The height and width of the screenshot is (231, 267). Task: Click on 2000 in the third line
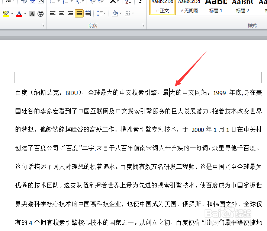(x=198, y=130)
